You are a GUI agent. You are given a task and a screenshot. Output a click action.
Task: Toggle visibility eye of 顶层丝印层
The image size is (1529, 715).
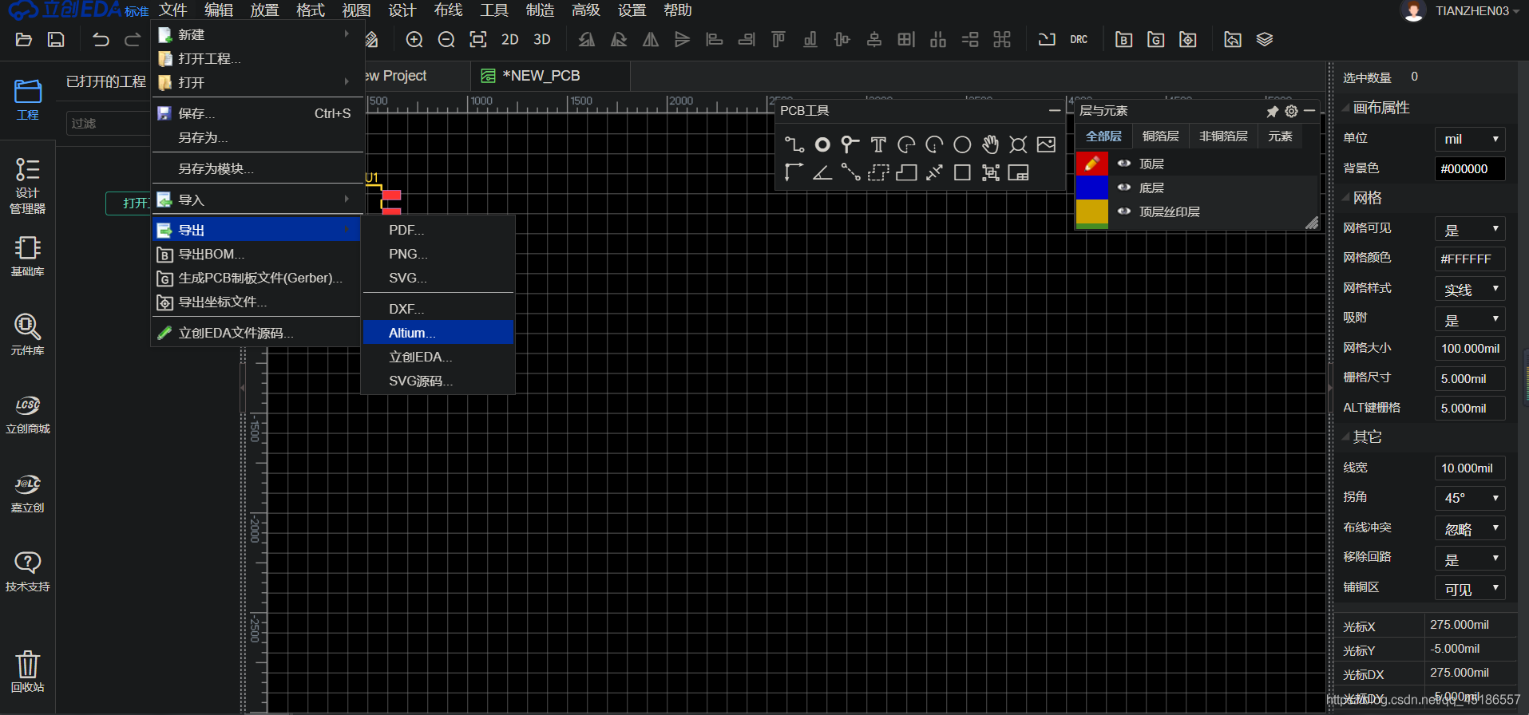tap(1124, 211)
